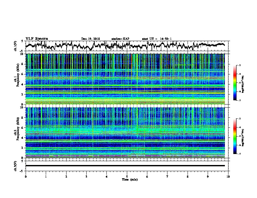Viewport: 257px width, 198px height.
Task: Click the "2" minute tick label
Action: [x=66, y=176]
